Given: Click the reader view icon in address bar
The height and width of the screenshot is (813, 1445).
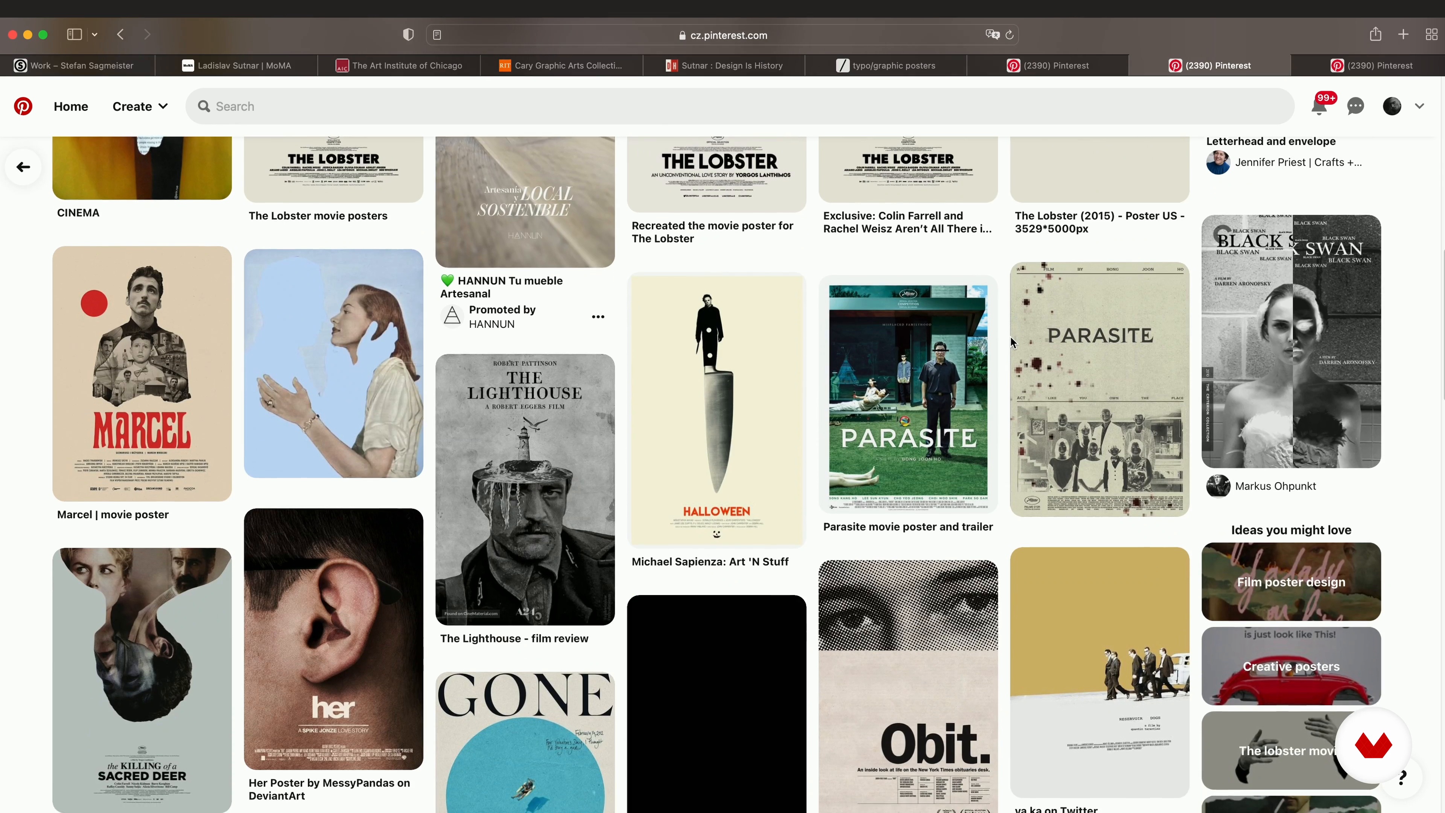Looking at the screenshot, I should [x=437, y=35].
